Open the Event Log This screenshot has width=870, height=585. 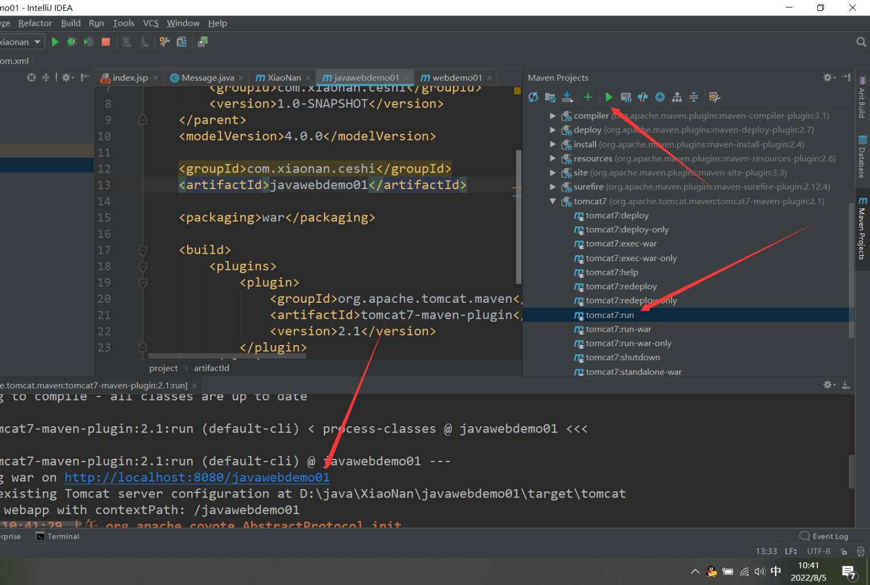[x=824, y=536]
